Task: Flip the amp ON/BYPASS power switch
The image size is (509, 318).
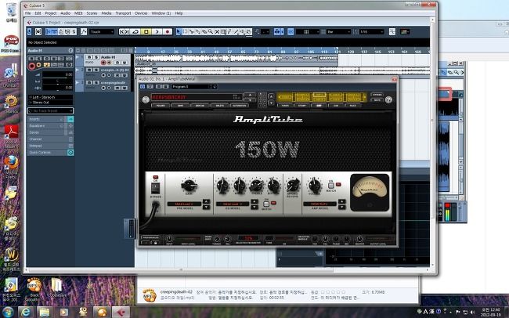Action: pyautogui.click(x=155, y=187)
